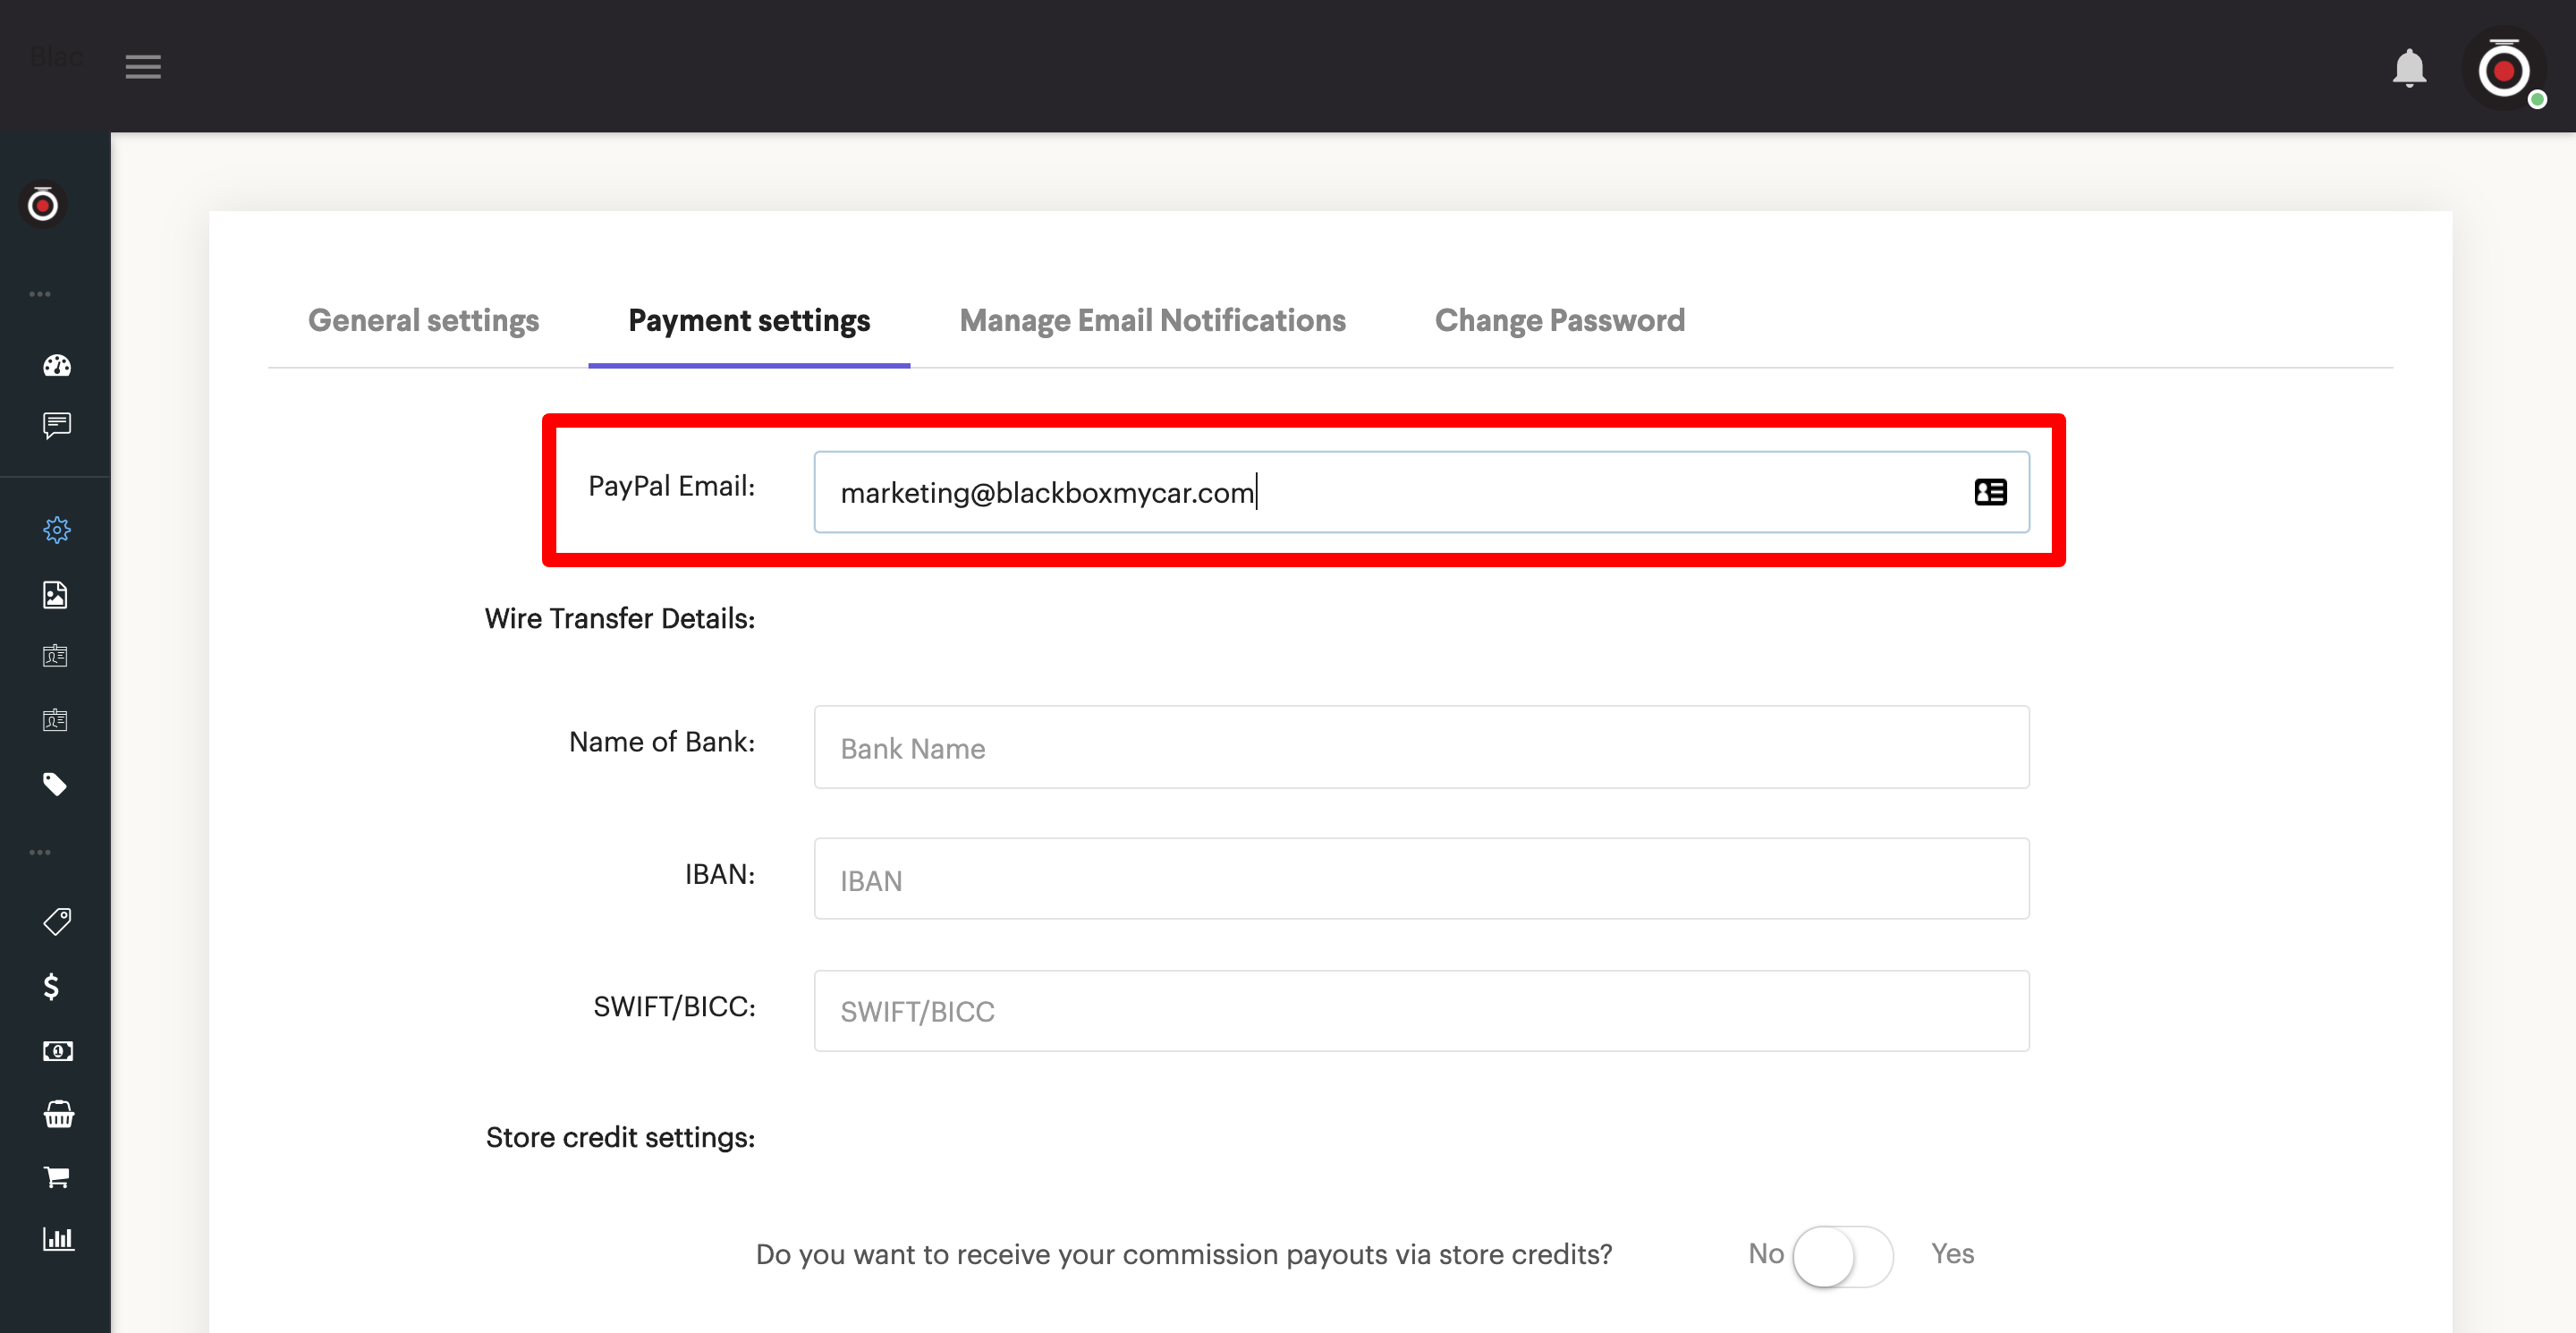Open the settings gear in sidebar
Screen dimensions: 2576x1333
(x=57, y=529)
